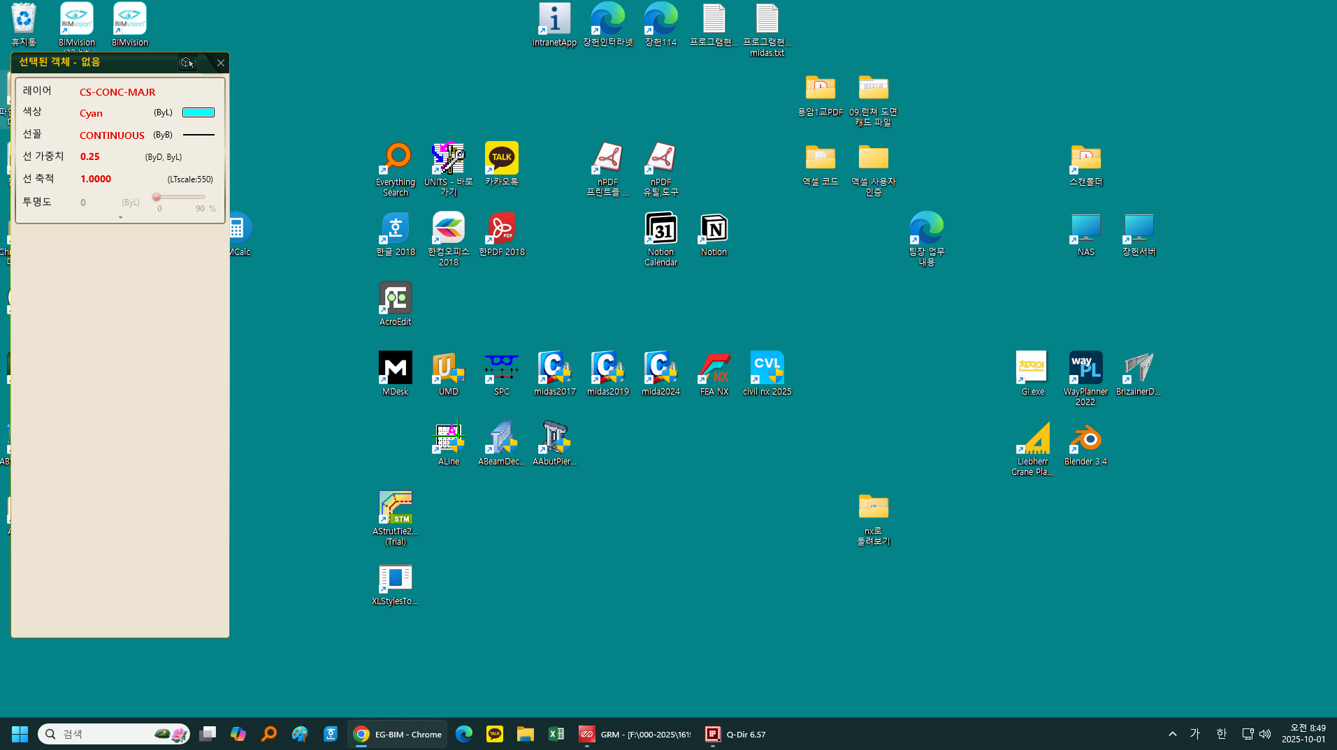Select the 팀장 업무 내용 shortcut

[927, 240]
